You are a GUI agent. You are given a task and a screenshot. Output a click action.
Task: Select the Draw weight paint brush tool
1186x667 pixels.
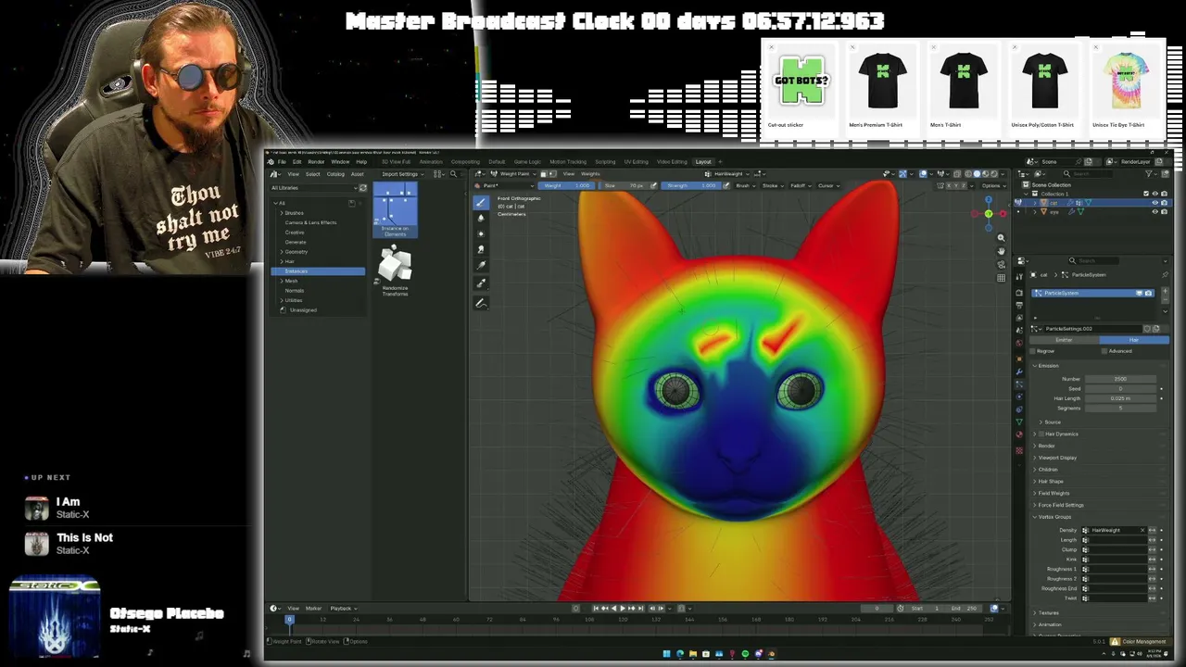click(481, 202)
